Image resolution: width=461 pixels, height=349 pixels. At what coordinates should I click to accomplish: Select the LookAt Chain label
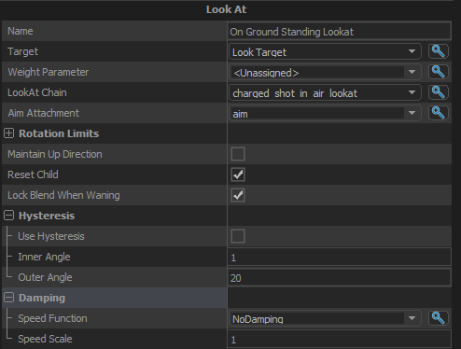(x=37, y=92)
